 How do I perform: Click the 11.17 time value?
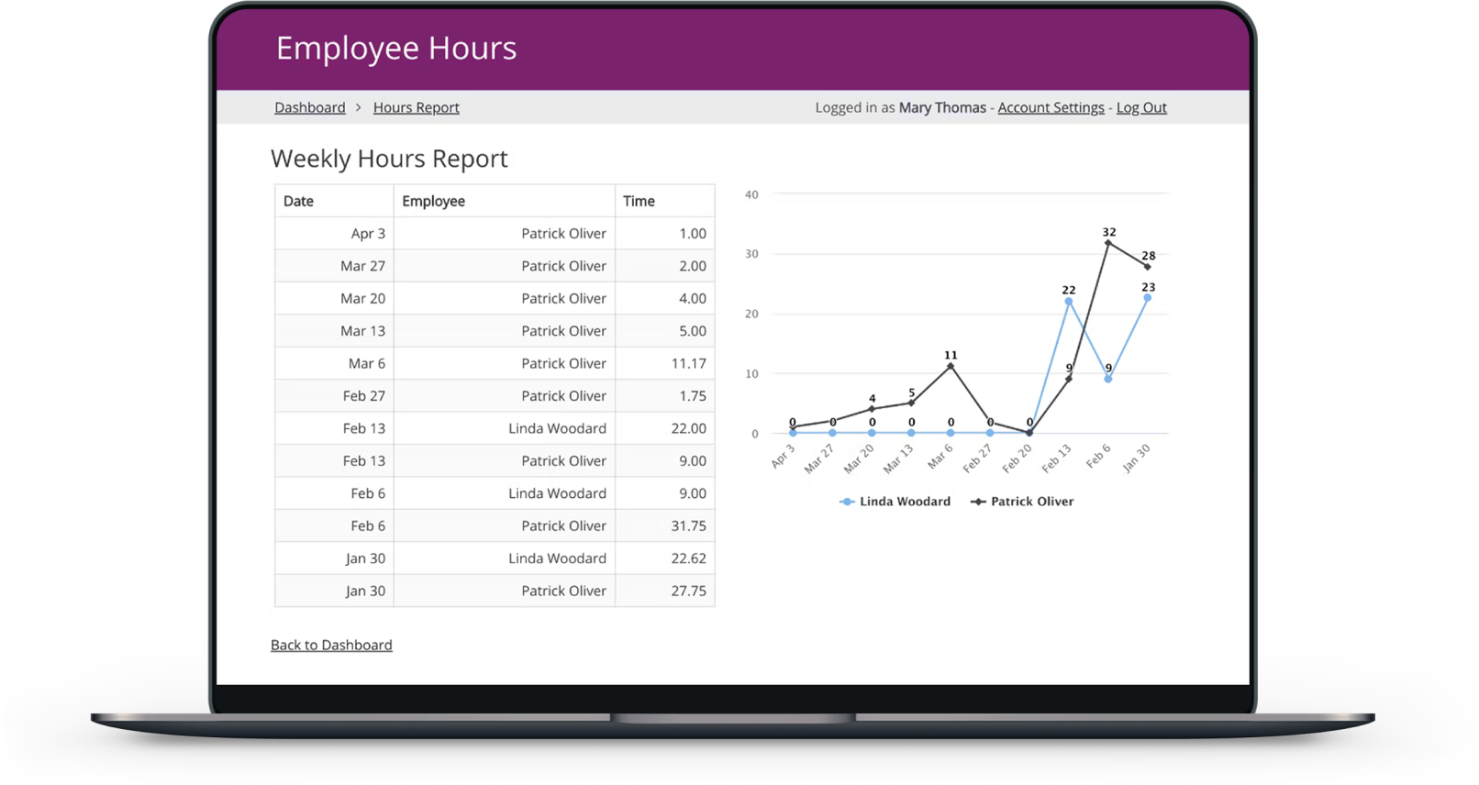689,363
